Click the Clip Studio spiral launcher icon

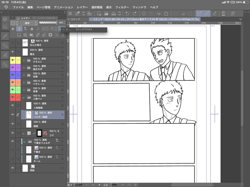tap(89, 13)
